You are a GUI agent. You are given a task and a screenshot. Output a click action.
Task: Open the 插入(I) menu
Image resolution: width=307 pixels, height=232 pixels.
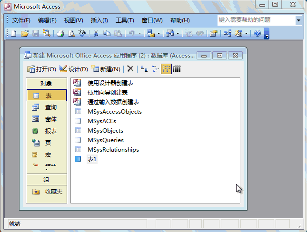[x=99, y=20]
